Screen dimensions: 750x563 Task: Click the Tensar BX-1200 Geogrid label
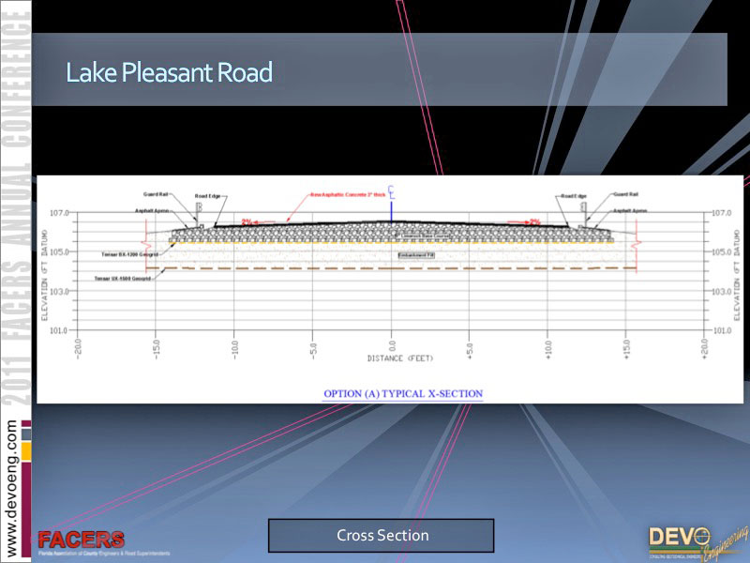click(131, 254)
